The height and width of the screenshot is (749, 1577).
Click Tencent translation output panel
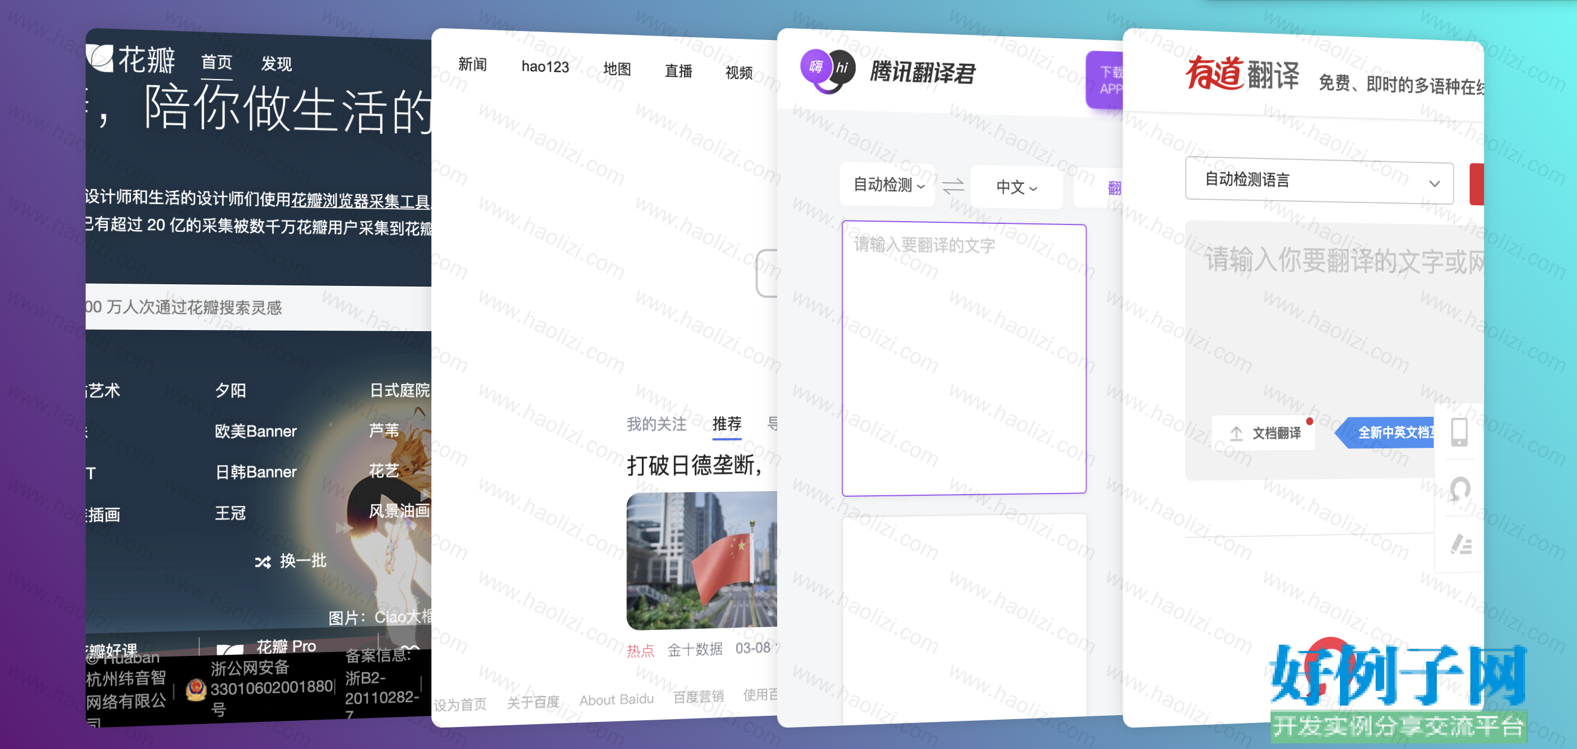(x=964, y=618)
